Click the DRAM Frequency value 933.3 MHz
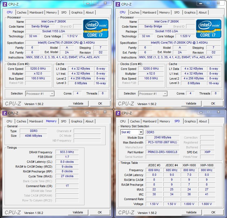Screen dimensions: 227x218 (67, 152)
